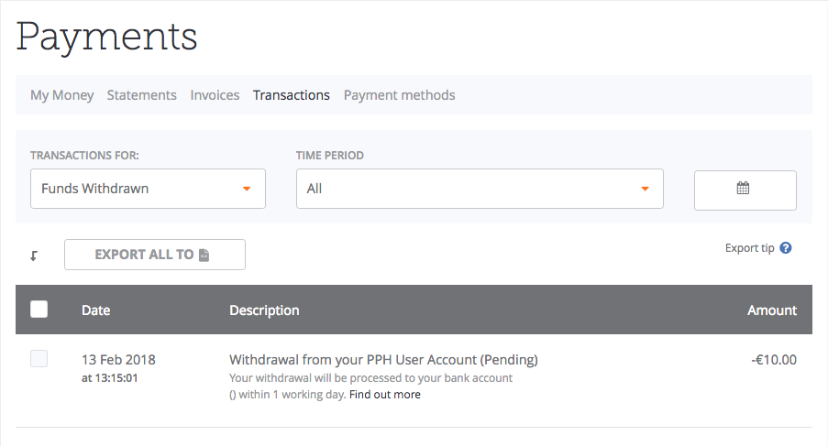The width and height of the screenshot is (828, 446).
Task: Click the orange arrow of Funds Withdrawn
Action: coord(247,189)
